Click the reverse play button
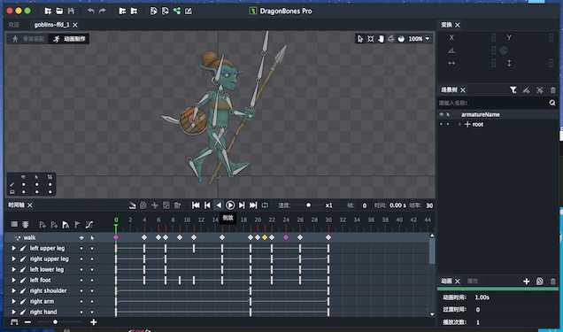The image size is (563, 332). [x=219, y=205]
